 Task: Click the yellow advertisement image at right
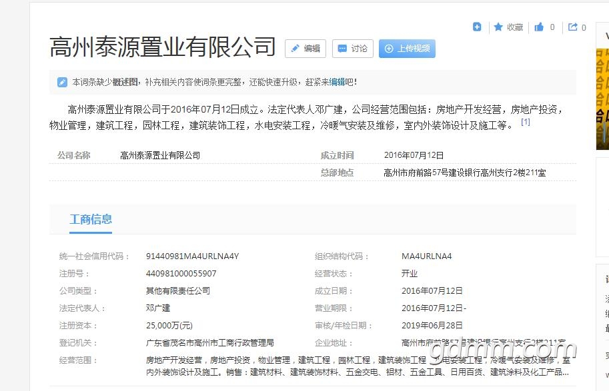coord(602,99)
